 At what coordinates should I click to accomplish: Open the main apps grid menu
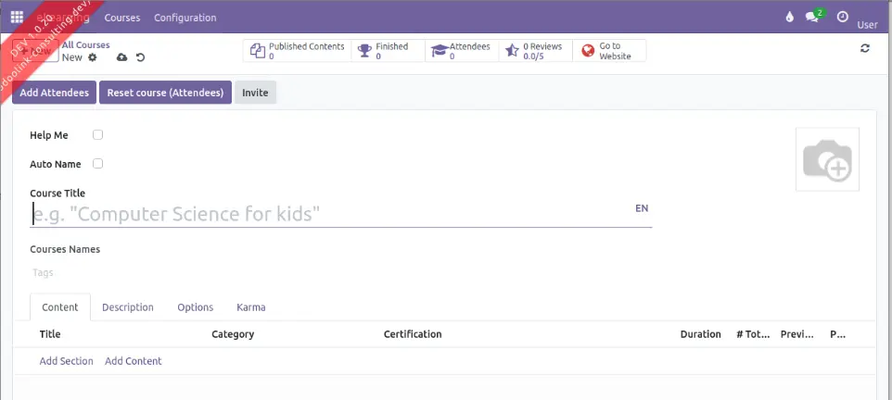tap(17, 17)
